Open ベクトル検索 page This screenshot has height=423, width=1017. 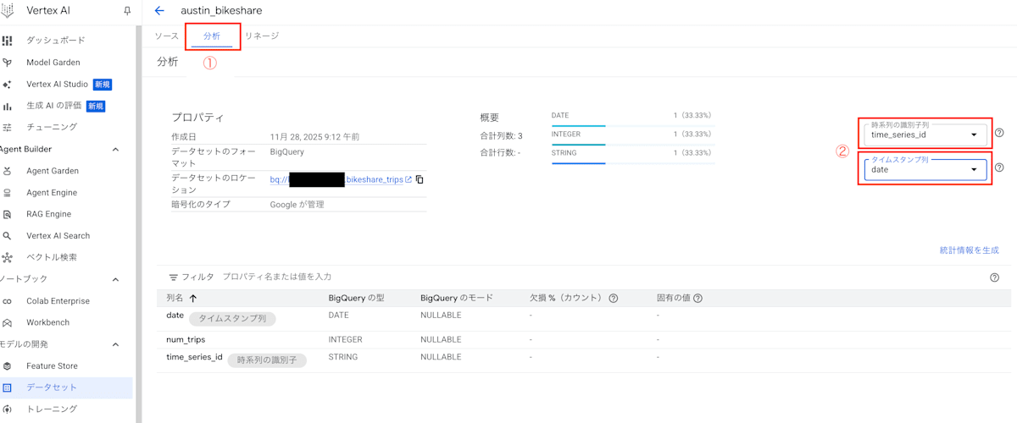[x=52, y=257]
